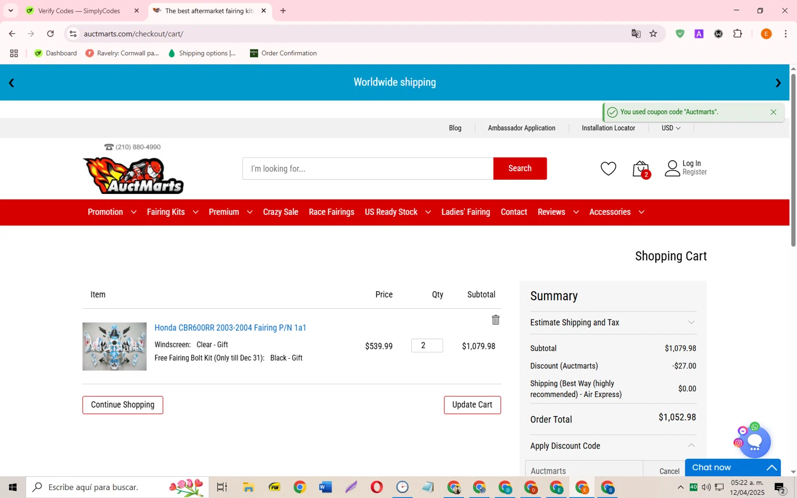Cancel the applied discount code
This screenshot has height=498, width=797.
click(x=669, y=471)
